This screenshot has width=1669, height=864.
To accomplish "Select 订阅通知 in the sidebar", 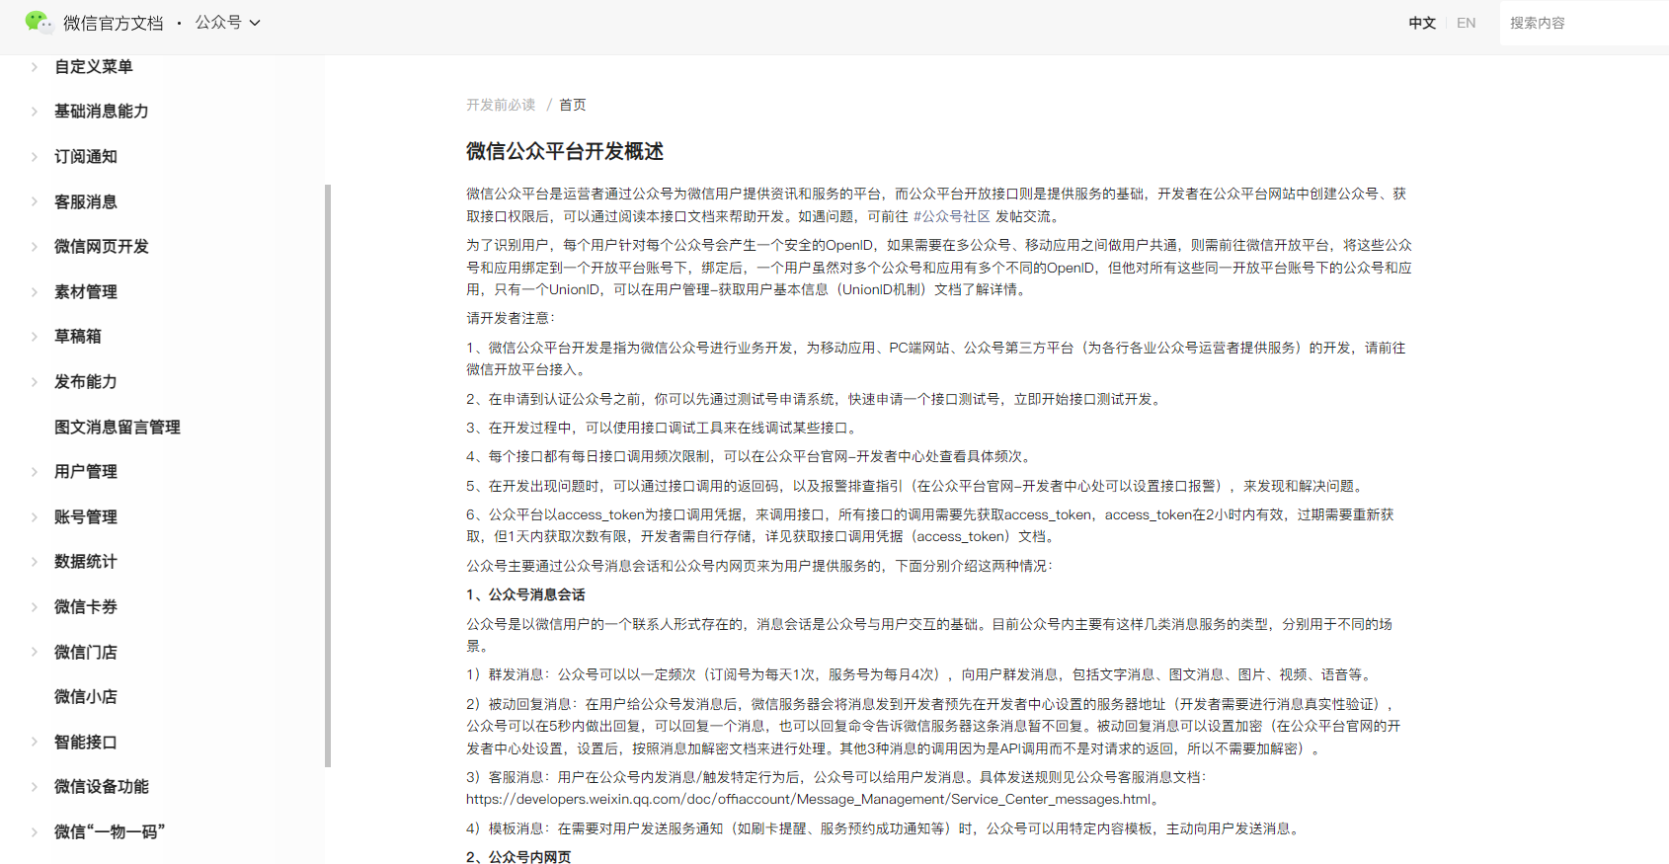I will tap(85, 157).
